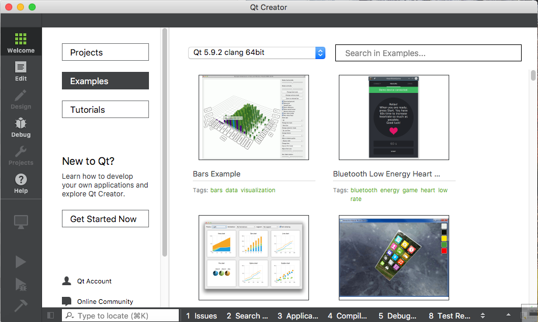Image resolution: width=538 pixels, height=322 pixels.
Task: Open Bluetooth Low Energy Heart thumbnail
Action: [394, 117]
